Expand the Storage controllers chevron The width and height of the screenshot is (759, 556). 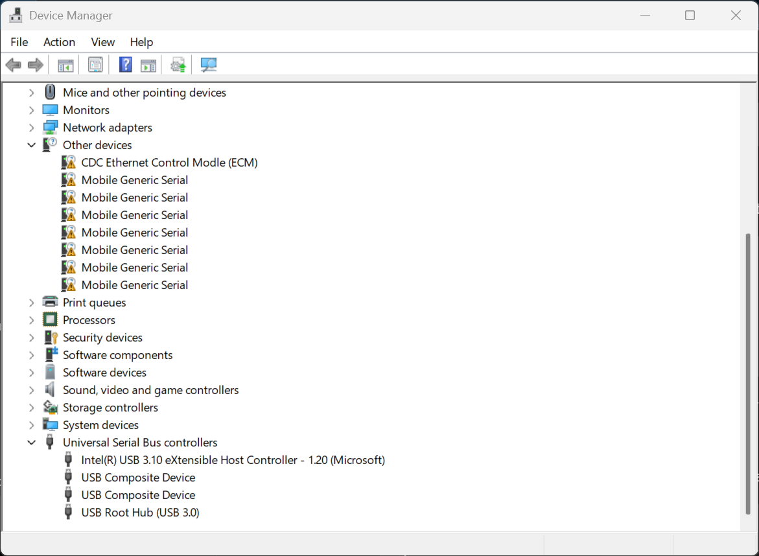click(x=32, y=408)
